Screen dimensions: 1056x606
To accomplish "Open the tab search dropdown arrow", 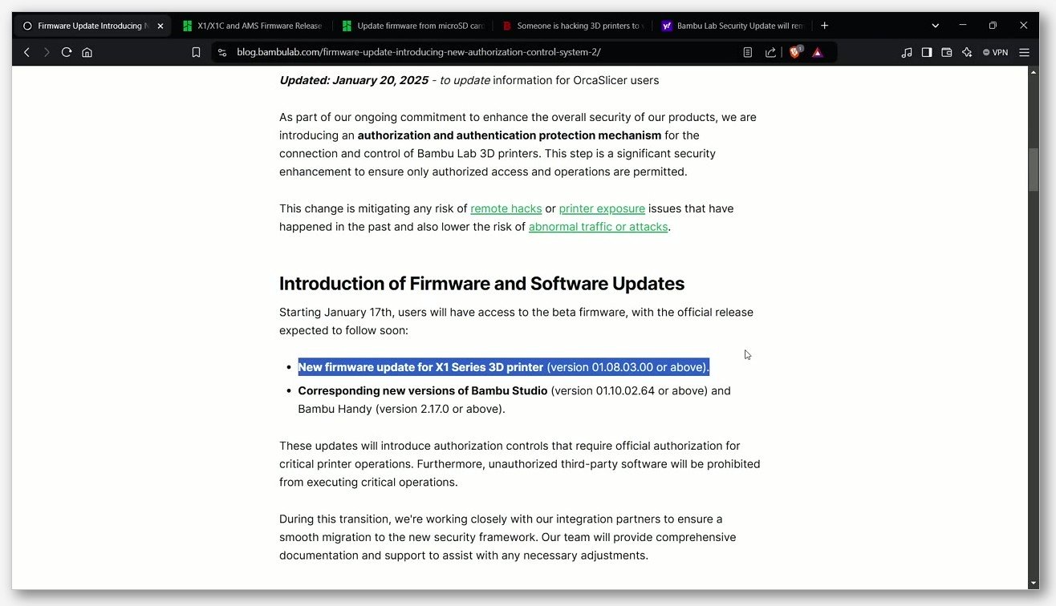I will click(936, 26).
